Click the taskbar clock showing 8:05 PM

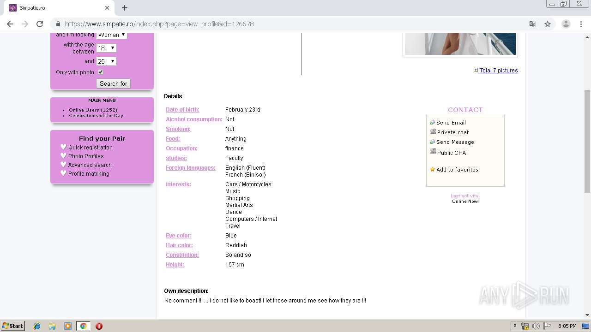pos(567,326)
